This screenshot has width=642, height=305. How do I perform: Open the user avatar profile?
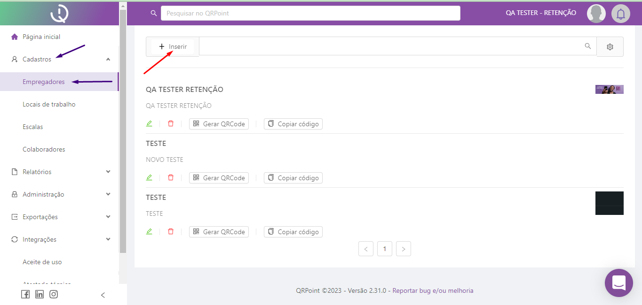[x=596, y=14]
